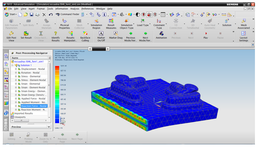258x152 pixels.
Task: Collapse the Solution 1 tree node
Action: tap(12, 65)
